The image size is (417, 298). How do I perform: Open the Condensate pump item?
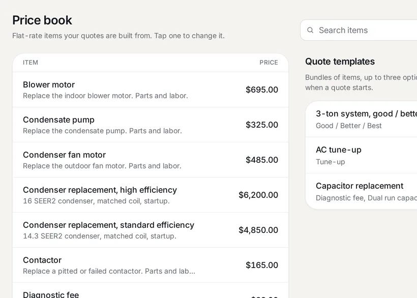151,125
